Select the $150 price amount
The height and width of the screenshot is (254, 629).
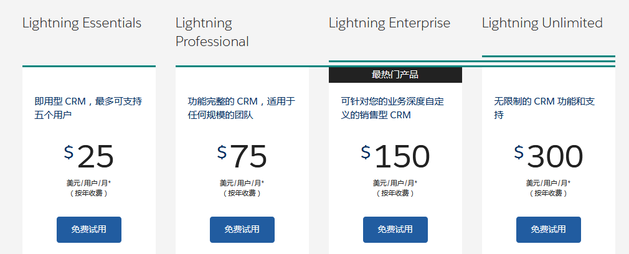(x=395, y=156)
